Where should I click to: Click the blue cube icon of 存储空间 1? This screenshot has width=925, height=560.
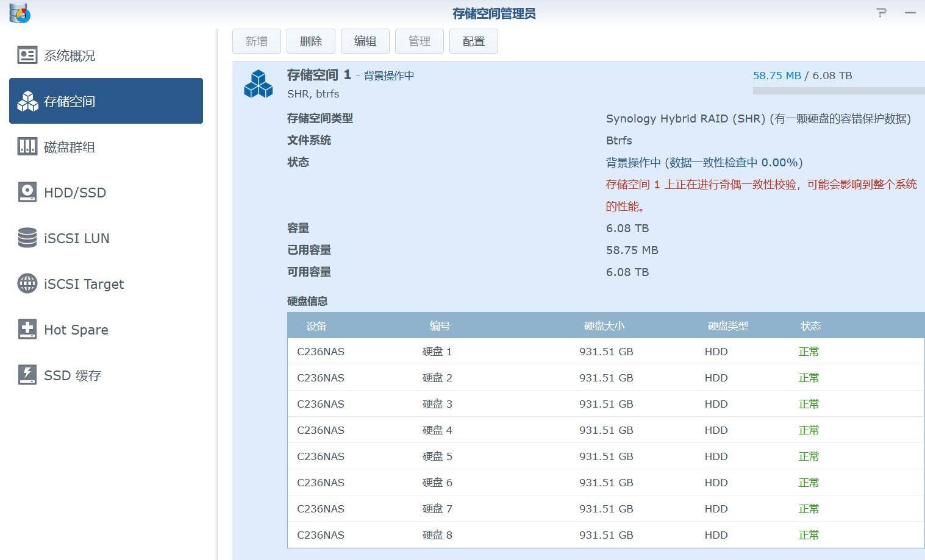click(x=258, y=85)
